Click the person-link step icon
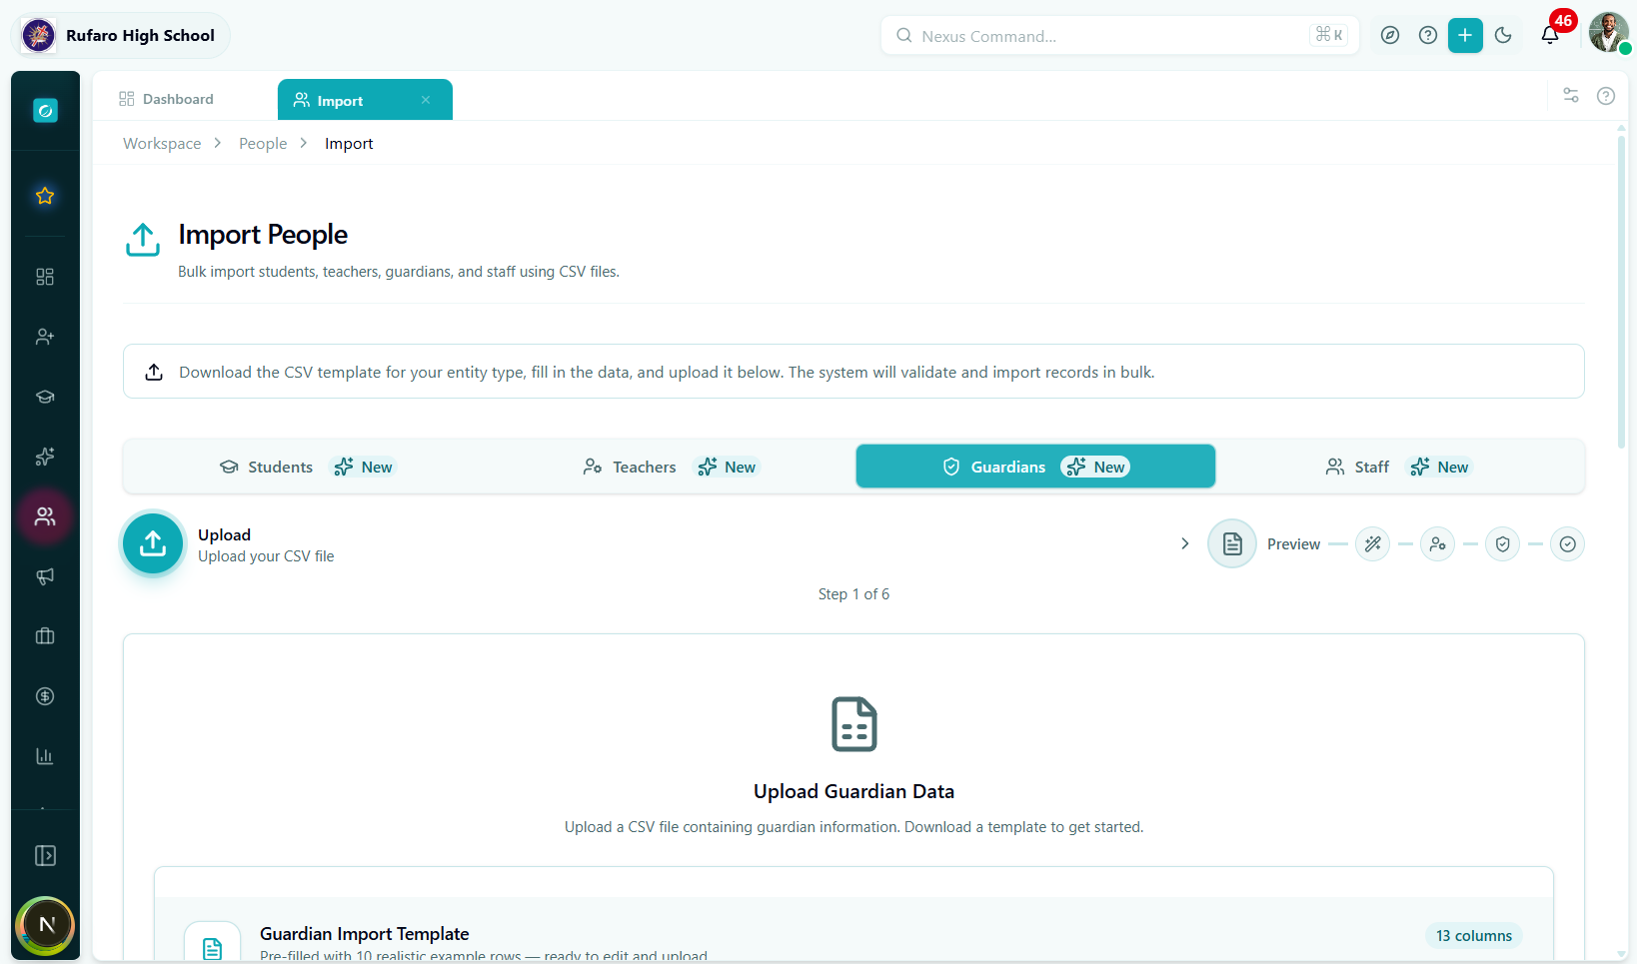This screenshot has width=1637, height=964. 1438,544
